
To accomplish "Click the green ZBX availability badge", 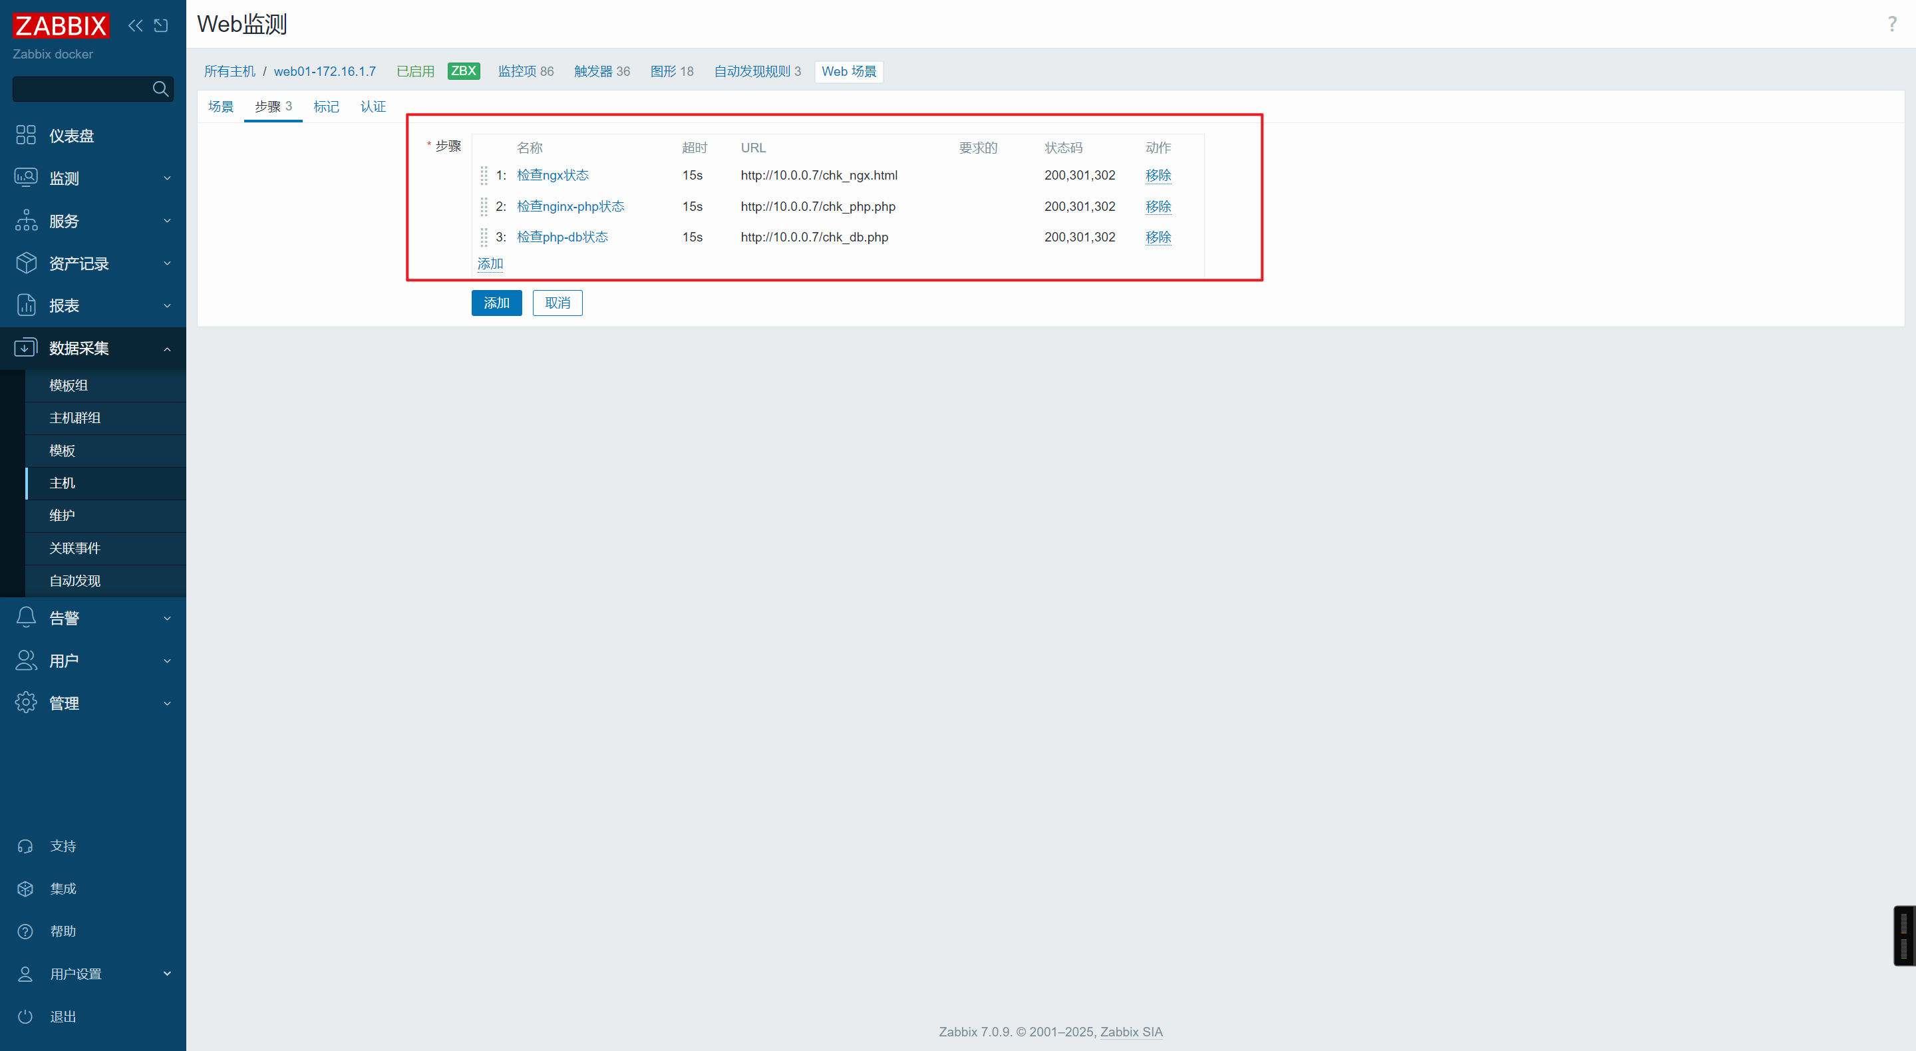I will click(x=464, y=71).
